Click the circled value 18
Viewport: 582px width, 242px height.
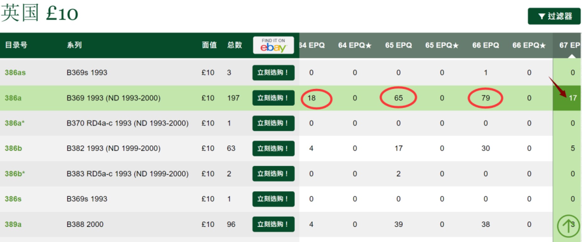click(x=311, y=98)
